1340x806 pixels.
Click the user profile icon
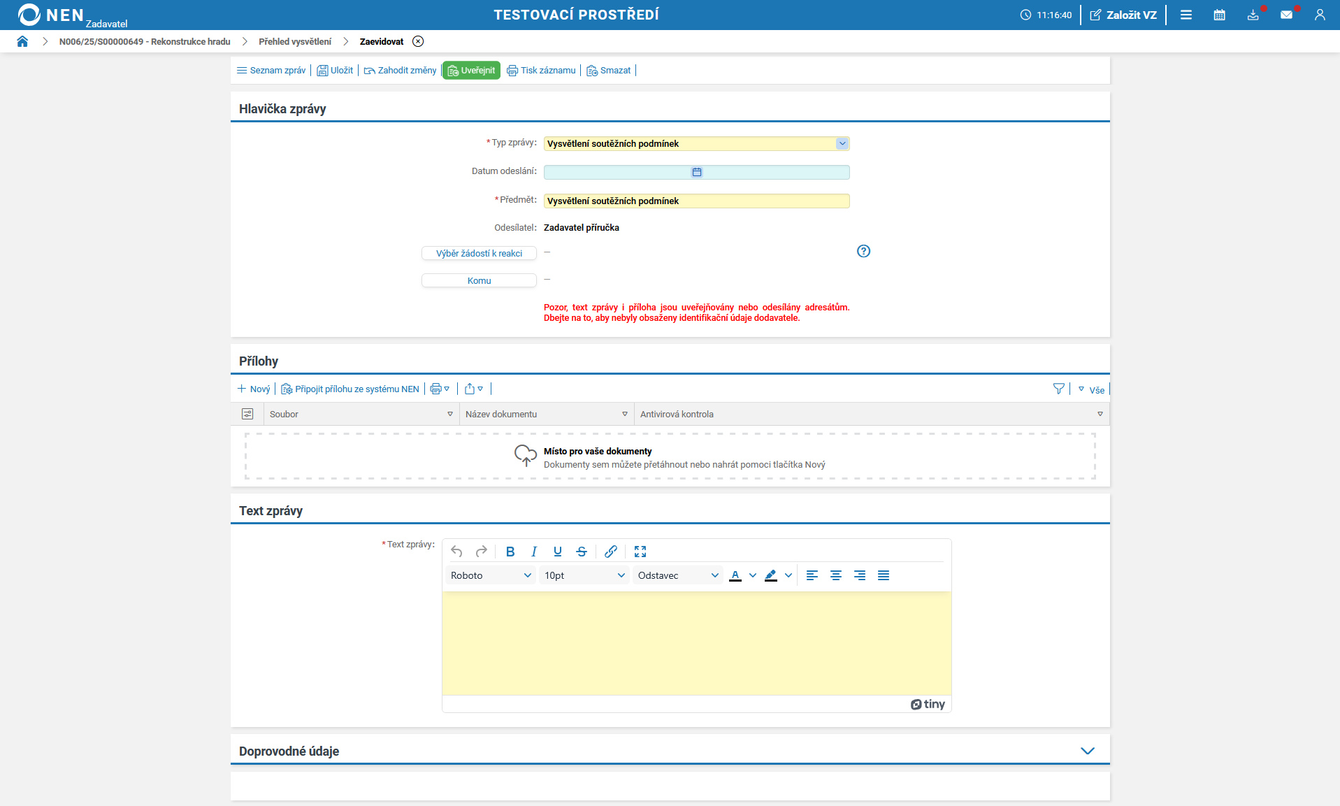click(1319, 15)
